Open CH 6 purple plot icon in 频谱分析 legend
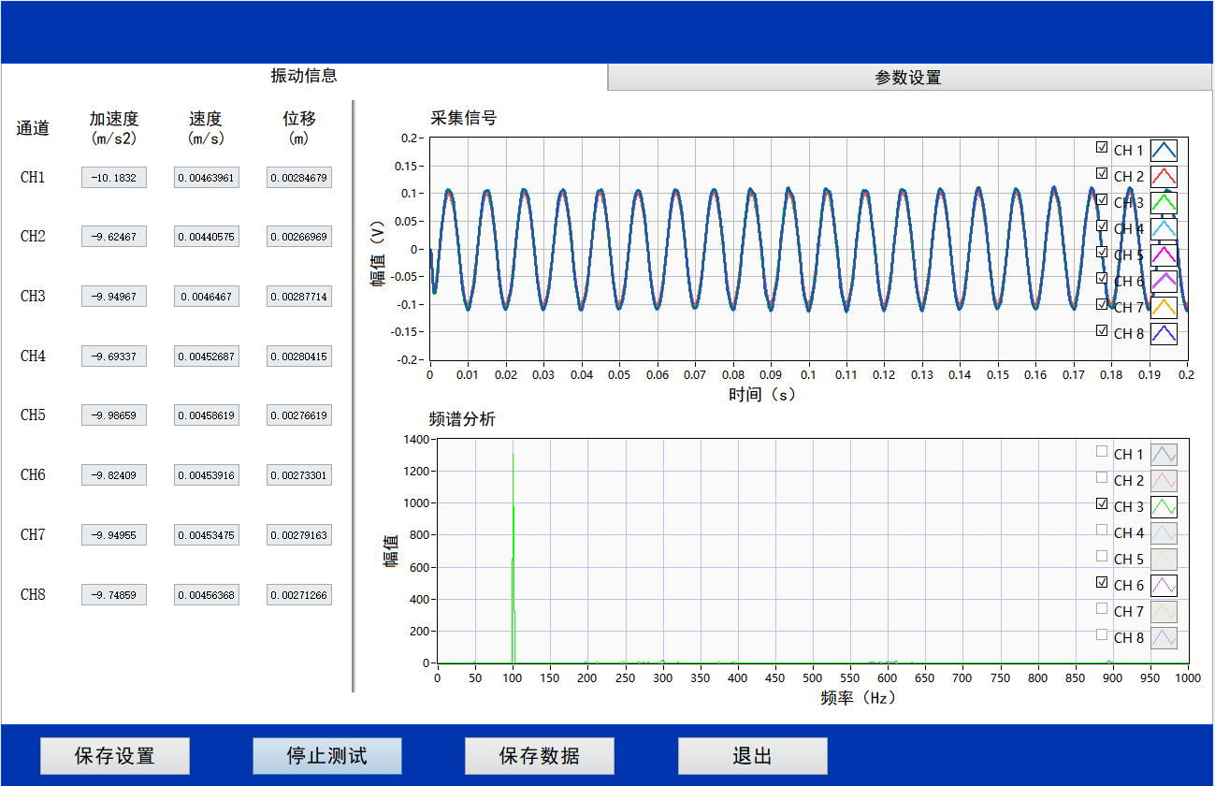The image size is (1215, 786). coord(1164,585)
